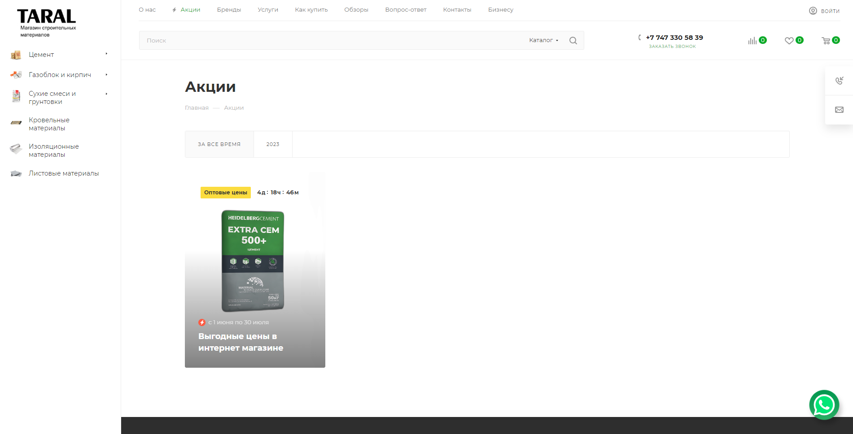Open Газоблок и кирпич category link
Screen dimensions: 853x434
point(60,75)
